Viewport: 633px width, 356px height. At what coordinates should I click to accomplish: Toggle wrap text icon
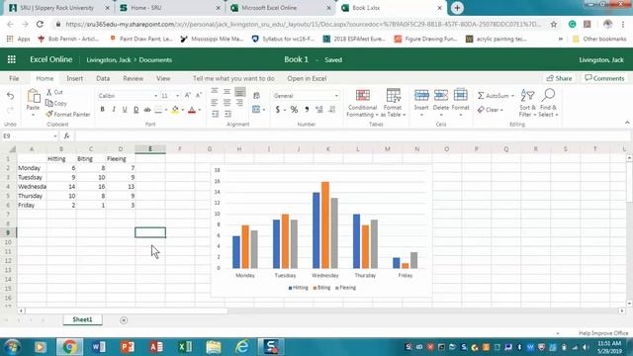point(256,96)
